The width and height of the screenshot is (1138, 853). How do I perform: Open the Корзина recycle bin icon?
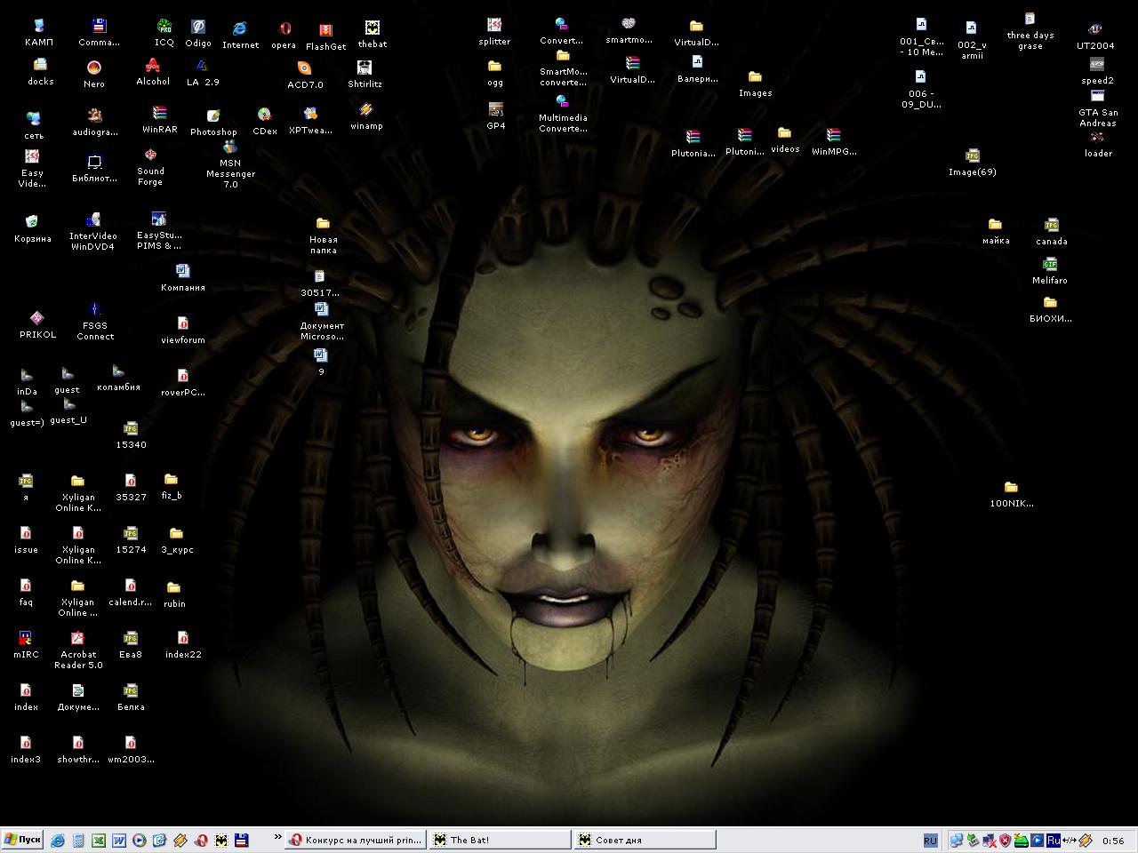32,222
